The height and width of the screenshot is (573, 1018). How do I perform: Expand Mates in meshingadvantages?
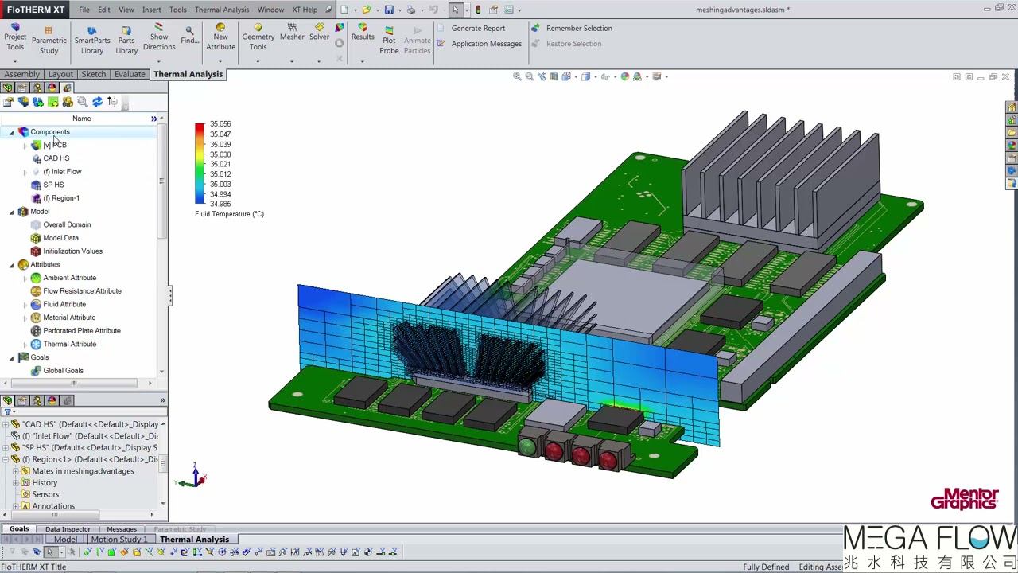(15, 471)
